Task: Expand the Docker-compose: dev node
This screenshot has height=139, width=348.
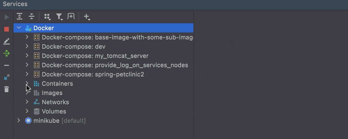Action: click(27, 46)
